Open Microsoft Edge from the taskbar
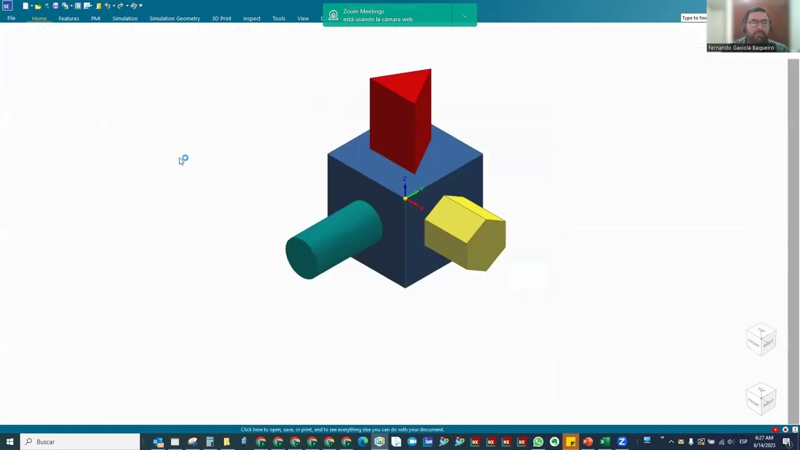Image resolution: width=800 pixels, height=450 pixels. tap(363, 442)
